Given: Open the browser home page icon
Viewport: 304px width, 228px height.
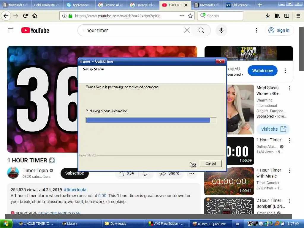Looking at the screenshot, I should [35, 16].
